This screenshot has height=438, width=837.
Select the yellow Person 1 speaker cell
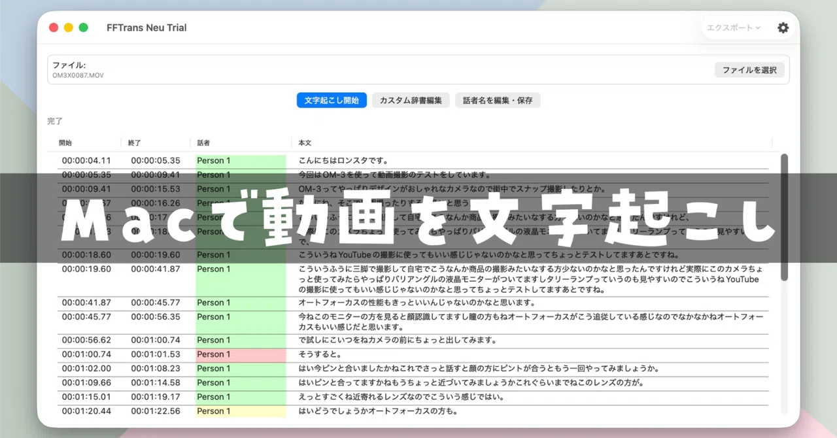coord(241,411)
